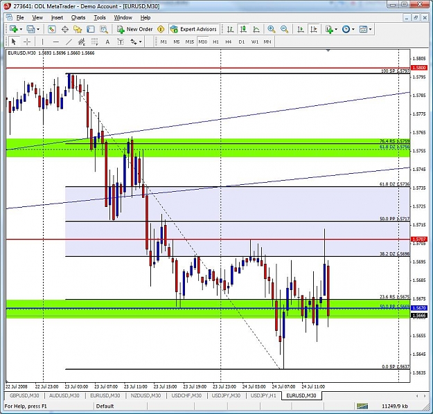
Task: Expand the New Chart dropdown arrow
Action: pyautogui.click(x=21, y=29)
